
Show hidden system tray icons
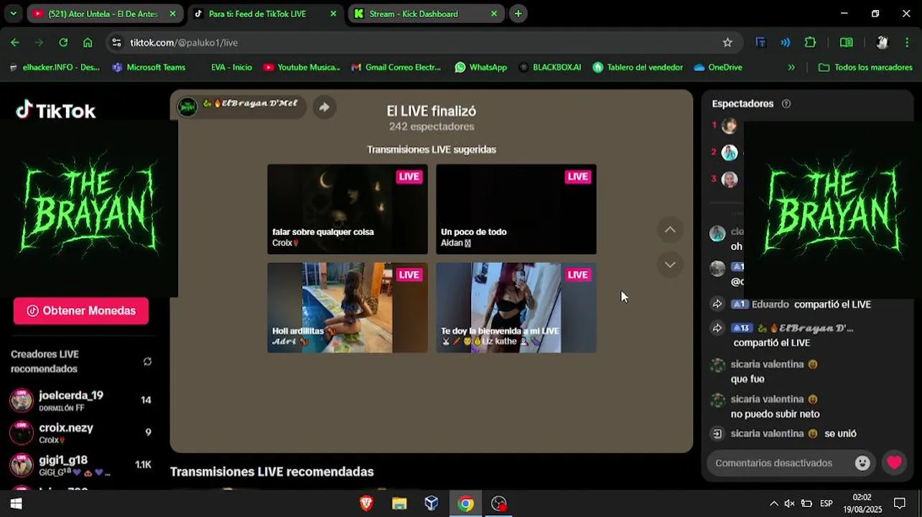(x=773, y=503)
